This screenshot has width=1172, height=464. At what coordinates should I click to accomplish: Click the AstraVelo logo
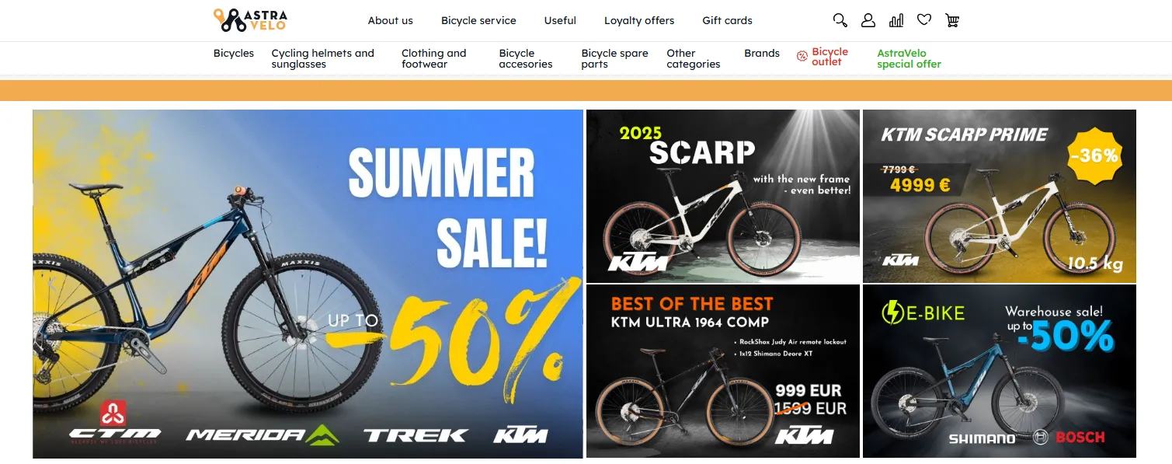coord(250,20)
